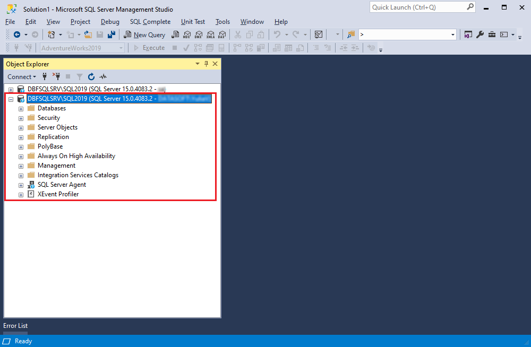Click the Command Window icon
Viewport: 531px width, 347px height.
point(504,34)
